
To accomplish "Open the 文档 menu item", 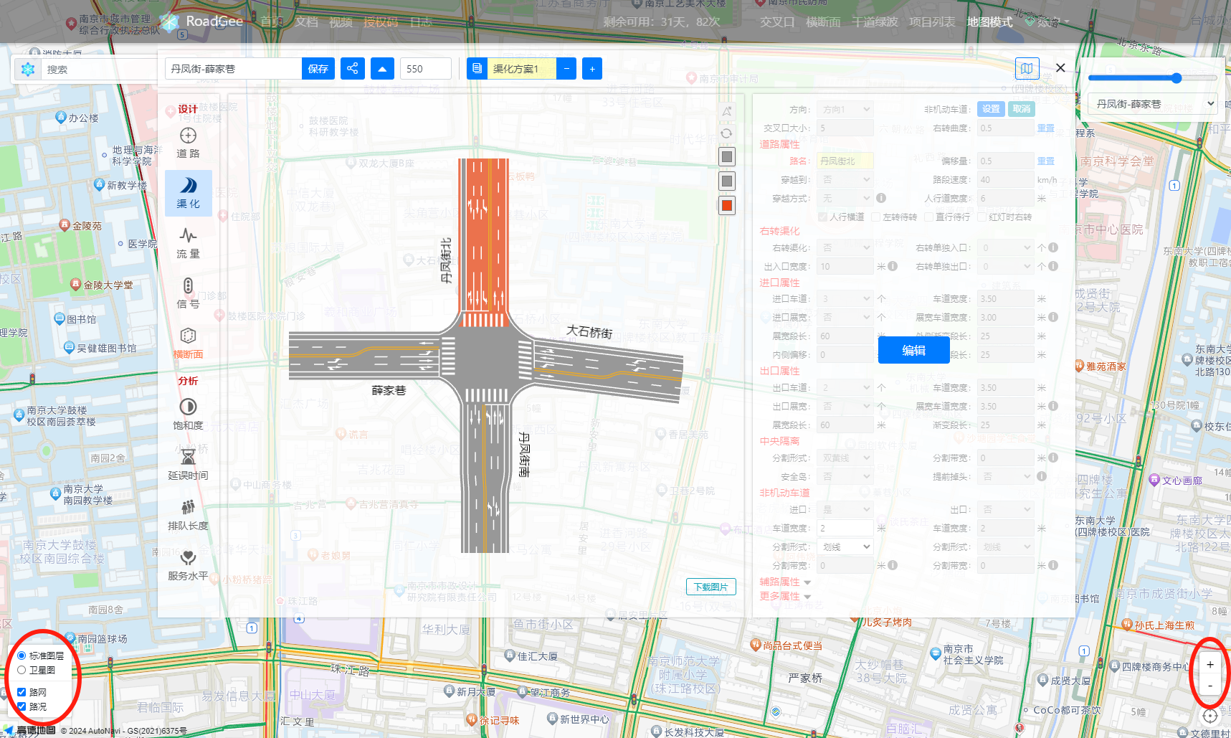I will [x=306, y=22].
